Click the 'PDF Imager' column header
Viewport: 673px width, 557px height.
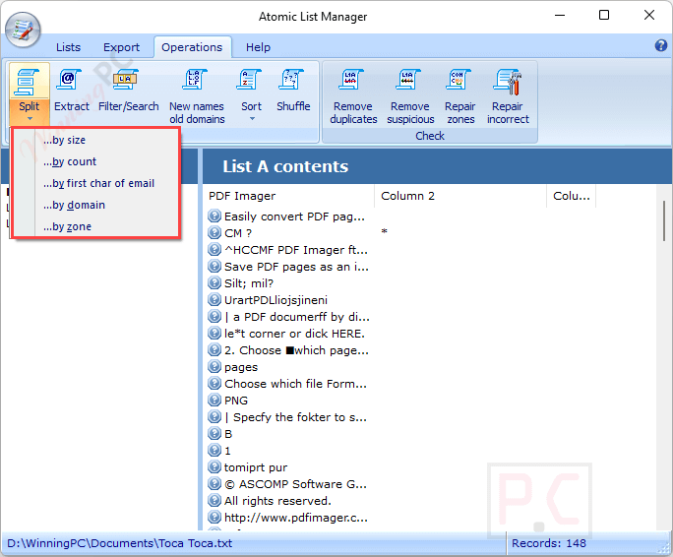click(x=289, y=196)
